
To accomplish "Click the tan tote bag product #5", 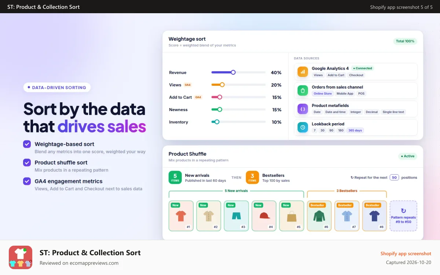I will (x=292, y=216).
